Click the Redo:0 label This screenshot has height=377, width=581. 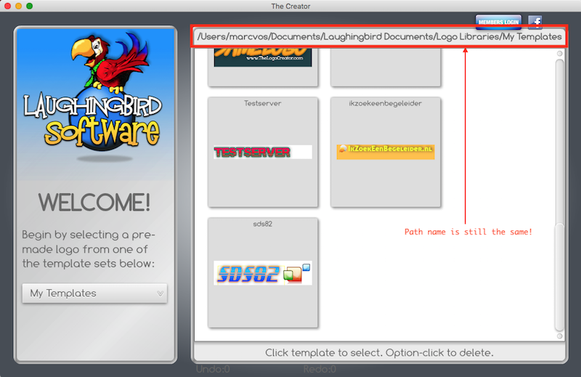point(320,369)
